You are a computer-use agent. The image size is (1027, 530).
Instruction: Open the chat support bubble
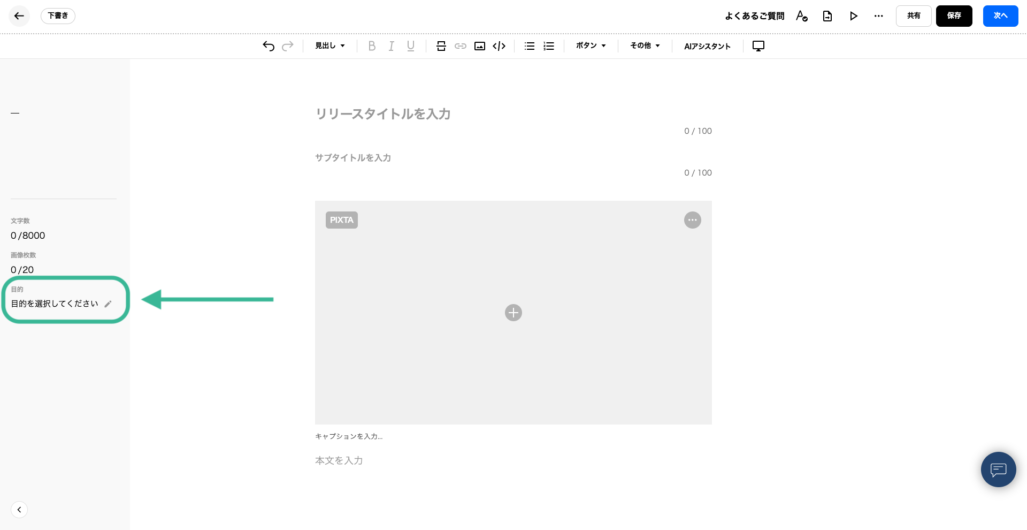coord(999,470)
